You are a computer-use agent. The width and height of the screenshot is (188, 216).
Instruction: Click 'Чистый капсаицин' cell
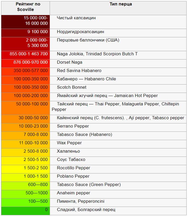click(x=118, y=22)
